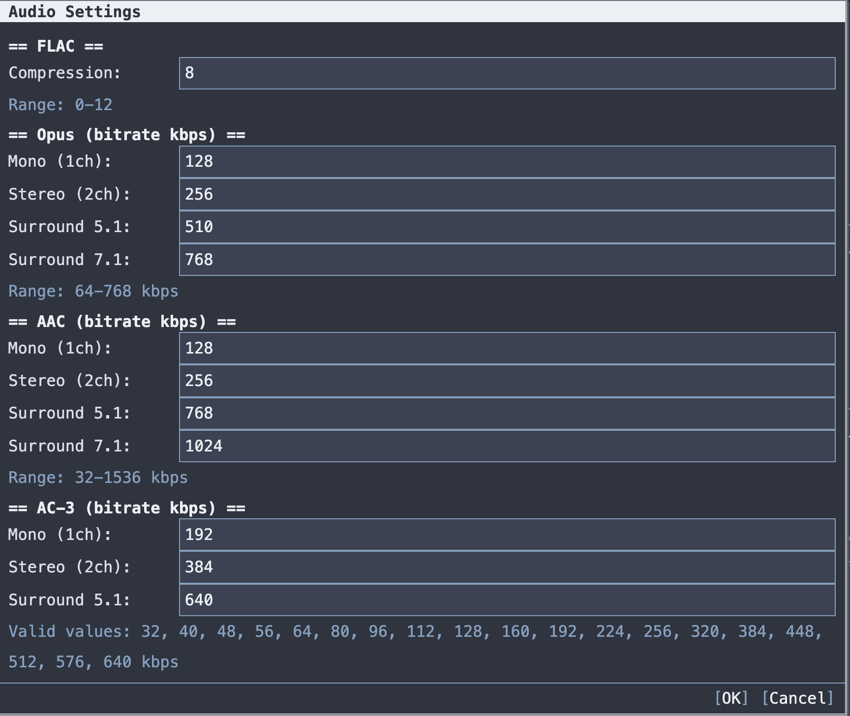The width and height of the screenshot is (850, 716).
Task: Click the 'Range: 32-1536 kbps' hint
Action: [x=98, y=477]
